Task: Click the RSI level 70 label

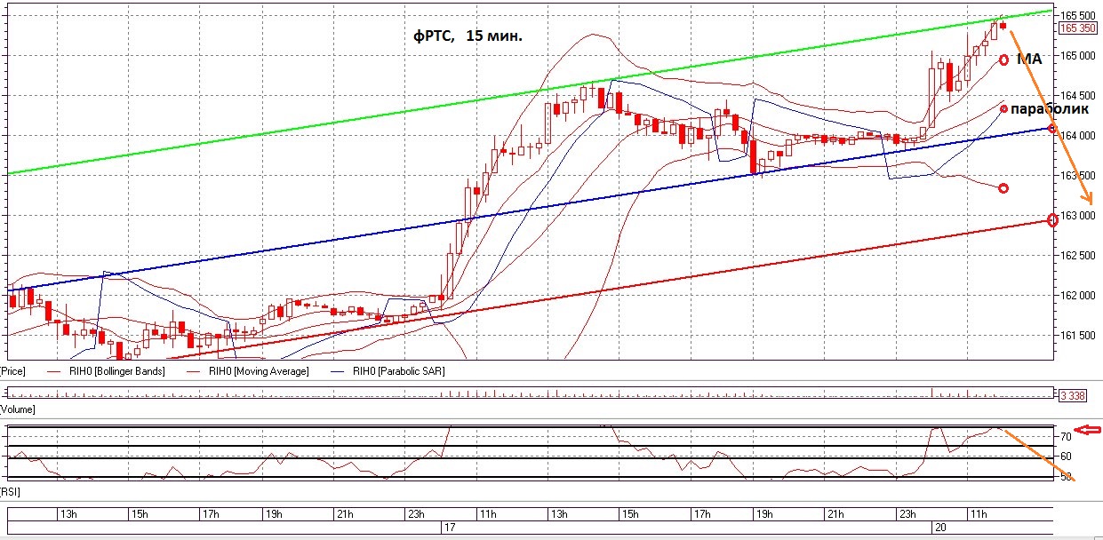Action: [x=1066, y=437]
